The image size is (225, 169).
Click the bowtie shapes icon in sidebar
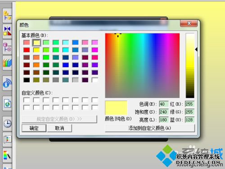[7, 32]
